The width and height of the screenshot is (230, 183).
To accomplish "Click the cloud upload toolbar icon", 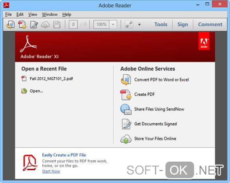I will point(45,25).
